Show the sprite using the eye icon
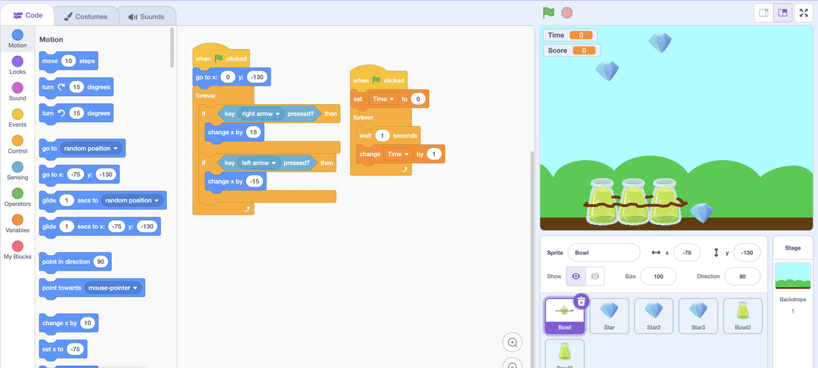The image size is (818, 368). (x=576, y=276)
